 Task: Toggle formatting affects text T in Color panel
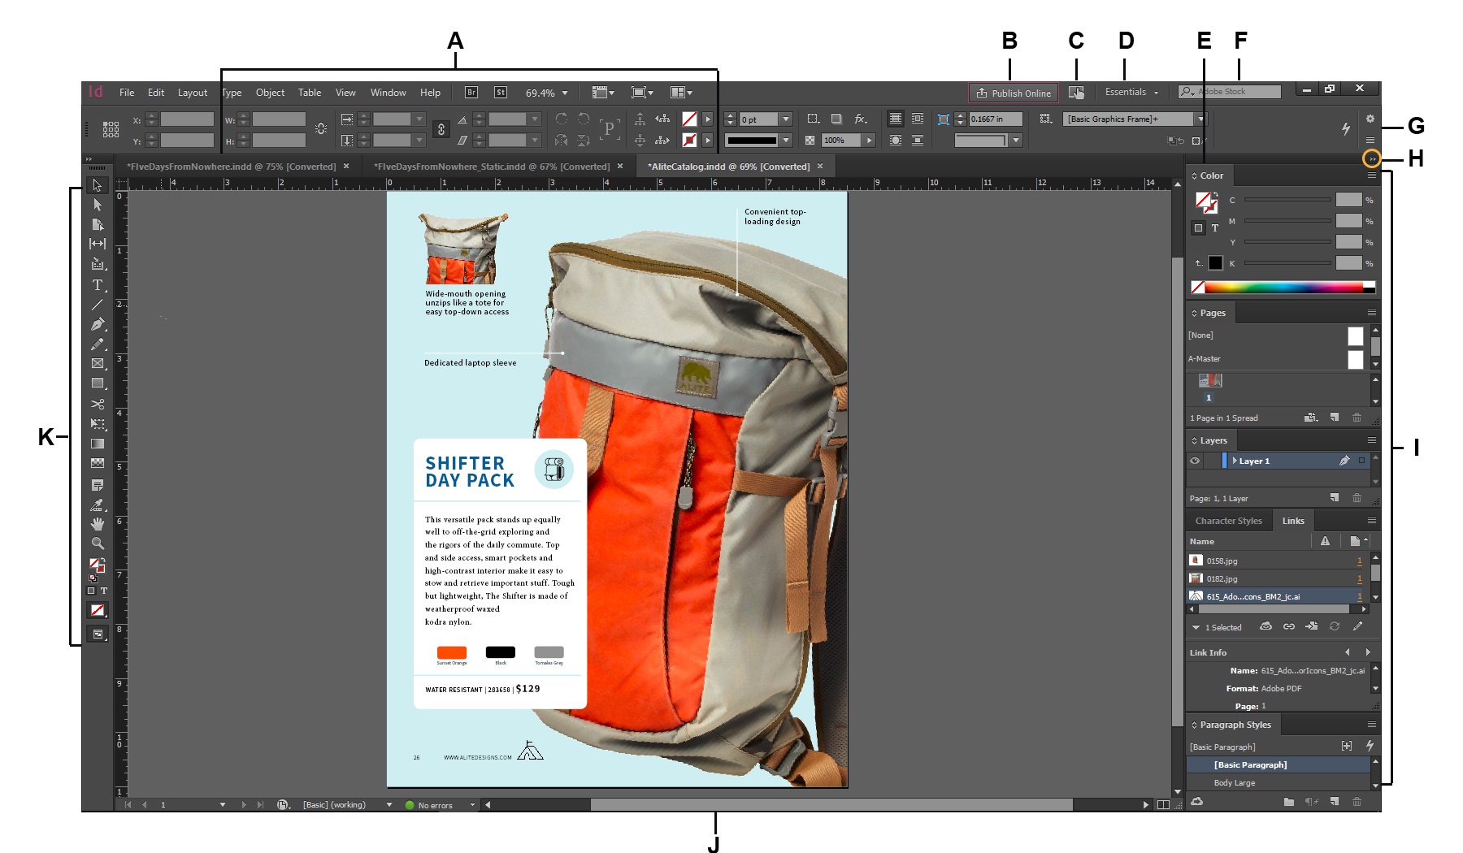1215,228
